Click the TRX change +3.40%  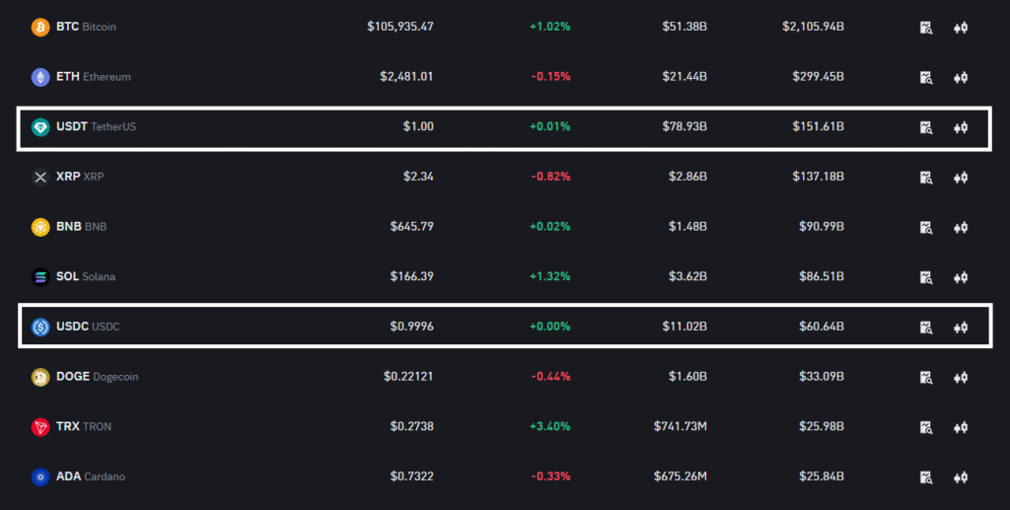point(549,426)
